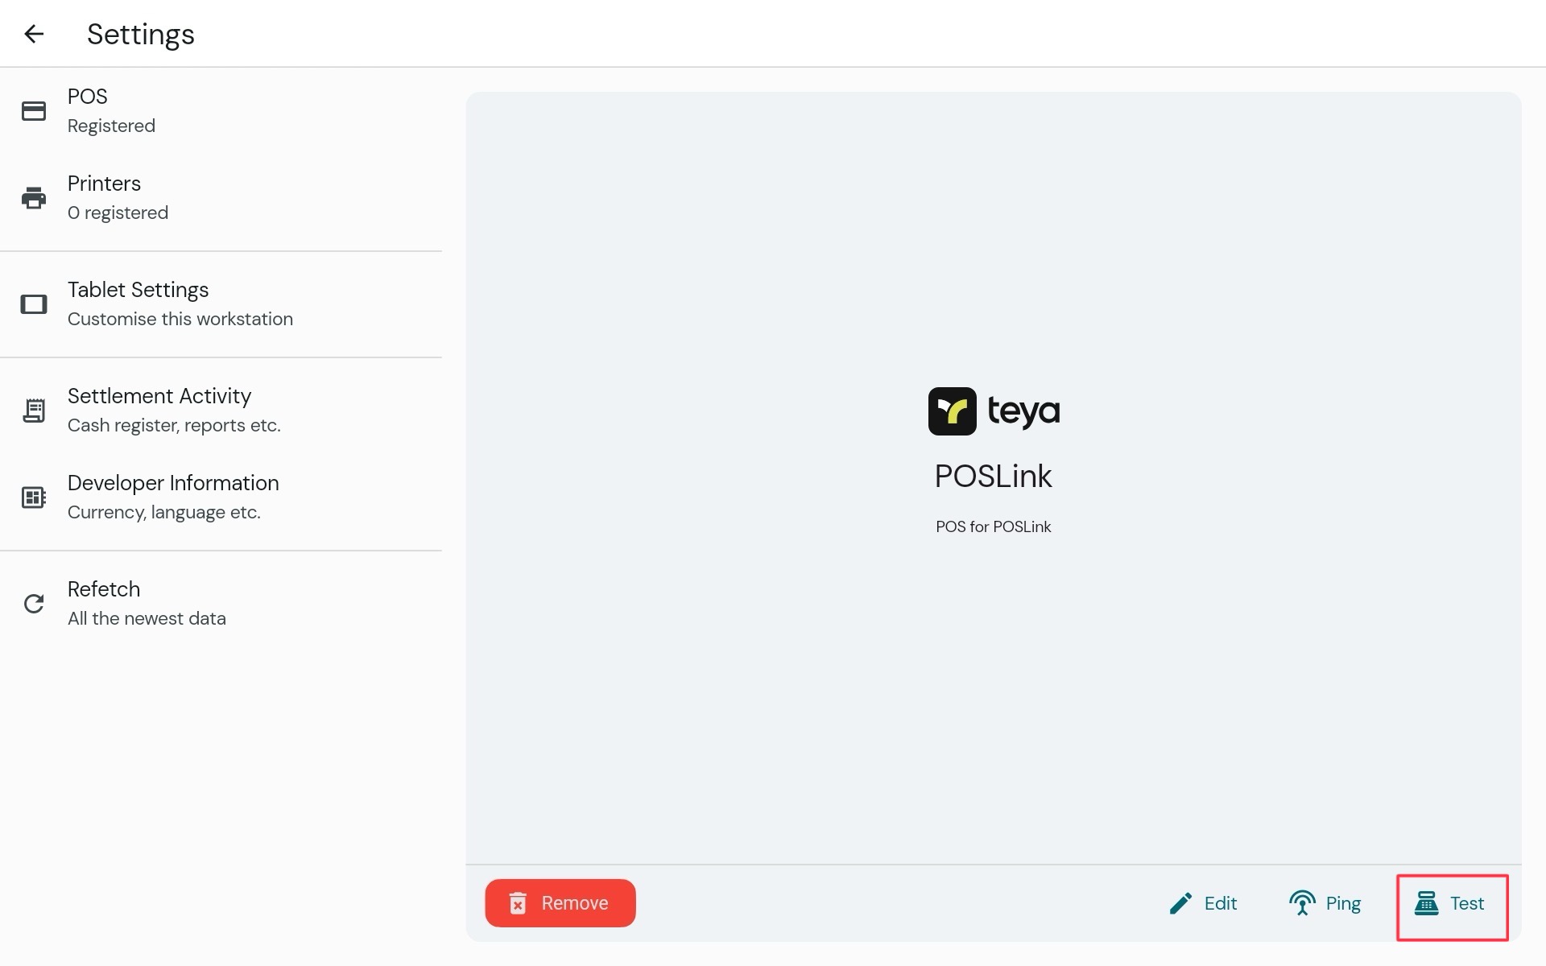
Task: Click the Developer Information icon
Action: click(34, 497)
